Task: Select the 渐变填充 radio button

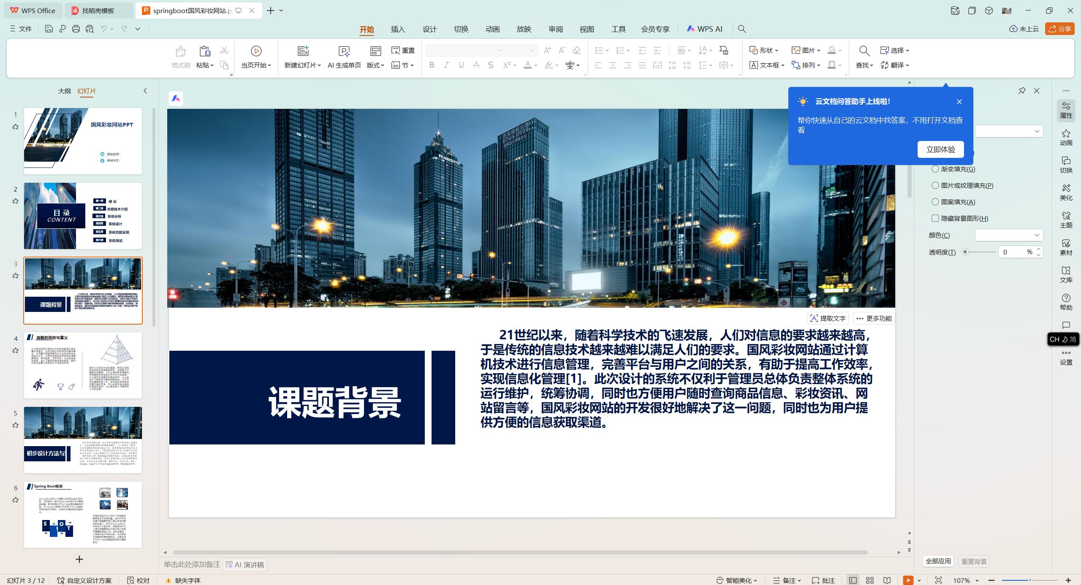Action: pyautogui.click(x=935, y=169)
